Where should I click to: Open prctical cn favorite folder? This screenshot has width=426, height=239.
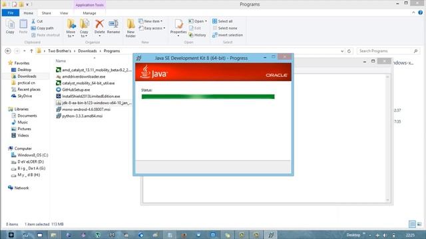tap(23, 83)
